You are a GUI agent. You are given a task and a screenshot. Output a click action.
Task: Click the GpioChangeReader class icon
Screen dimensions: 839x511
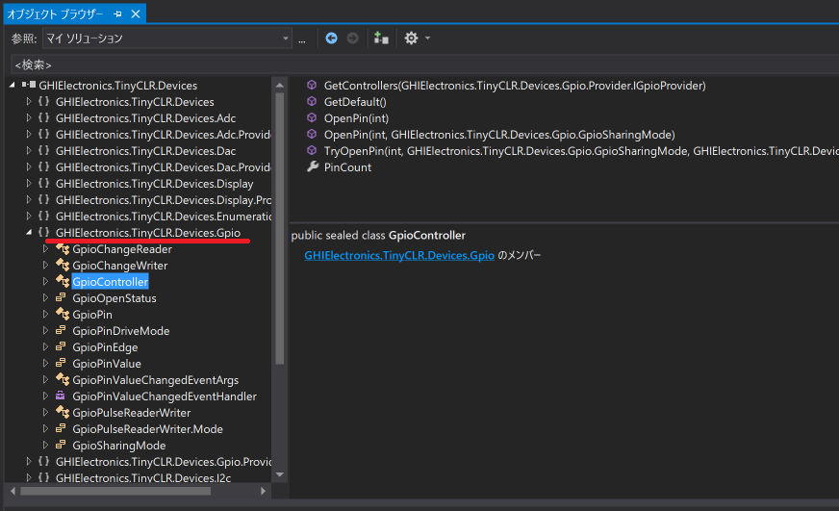63,249
